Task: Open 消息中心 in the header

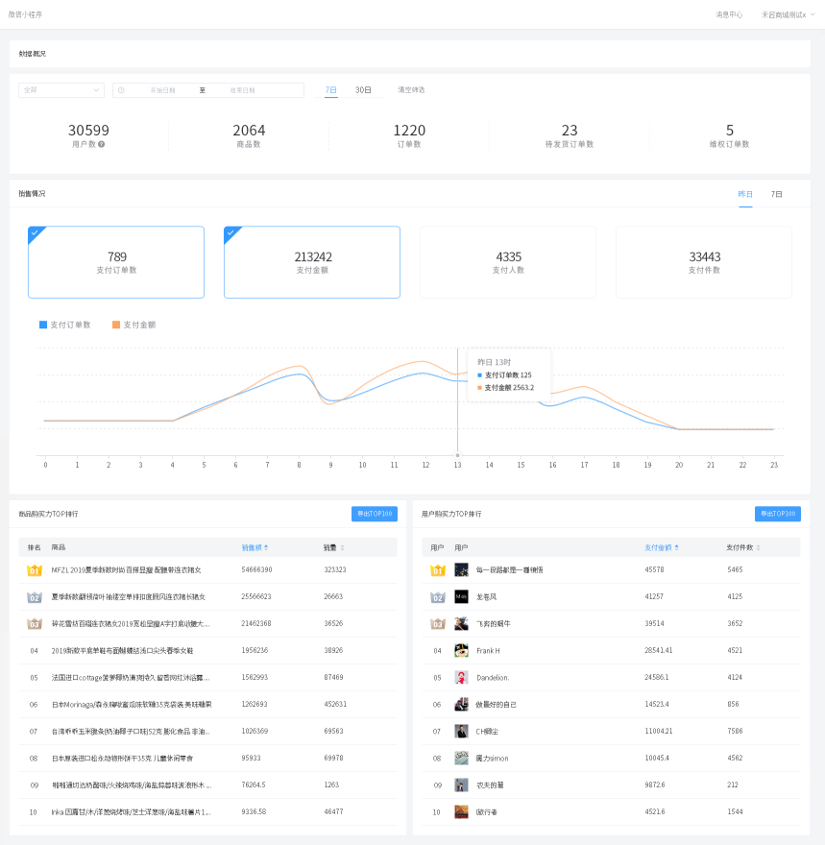Action: tap(729, 15)
